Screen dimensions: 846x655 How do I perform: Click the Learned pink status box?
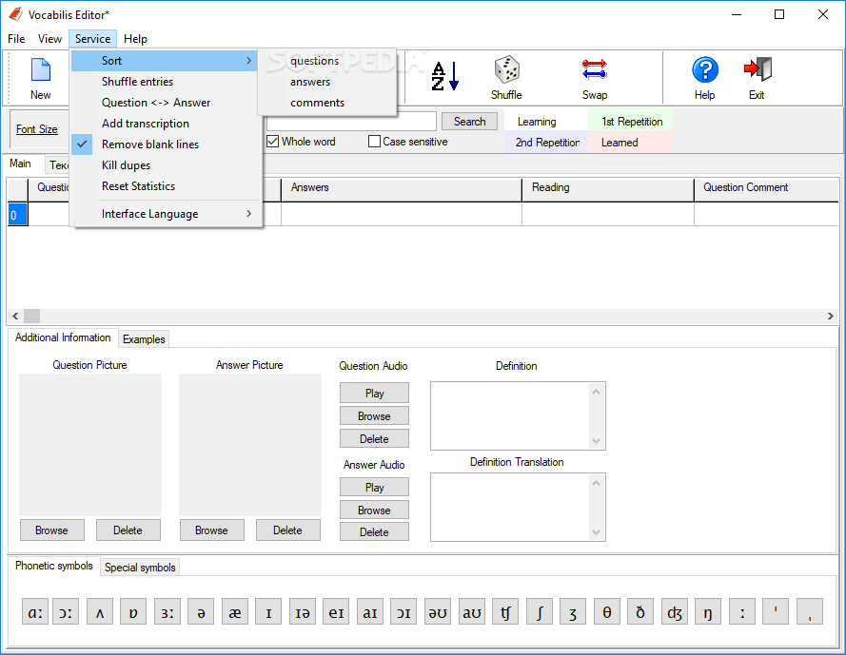click(x=631, y=143)
